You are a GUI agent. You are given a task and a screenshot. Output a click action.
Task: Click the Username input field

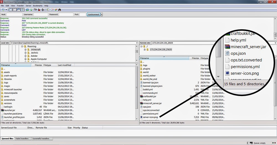(41, 14)
